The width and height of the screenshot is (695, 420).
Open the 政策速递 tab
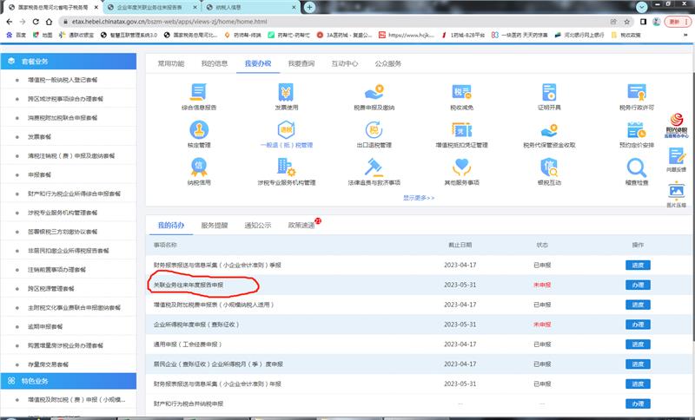pos(301,226)
